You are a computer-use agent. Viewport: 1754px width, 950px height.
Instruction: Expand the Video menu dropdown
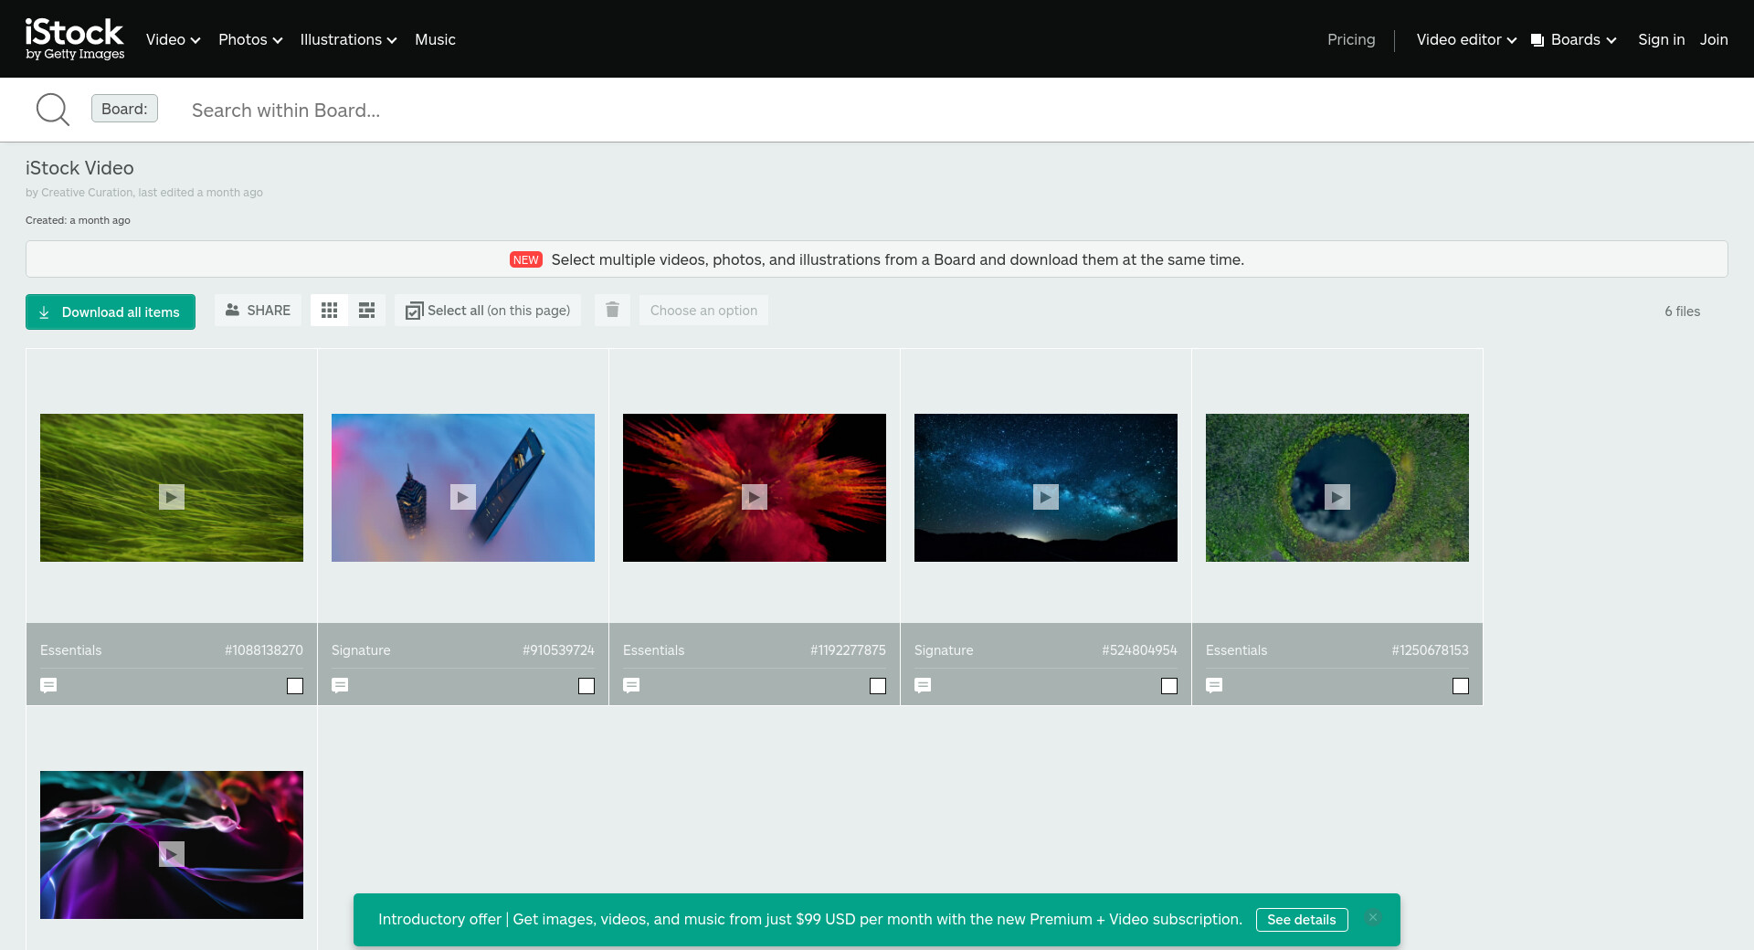click(x=173, y=39)
